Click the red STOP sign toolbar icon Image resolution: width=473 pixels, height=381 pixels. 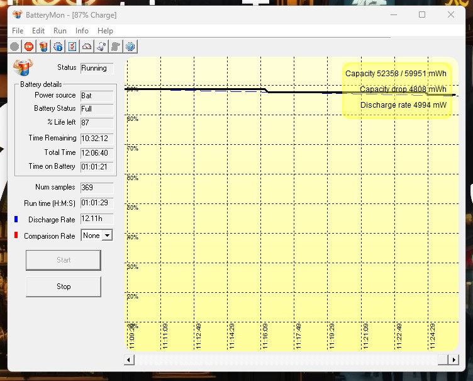[x=29, y=47]
